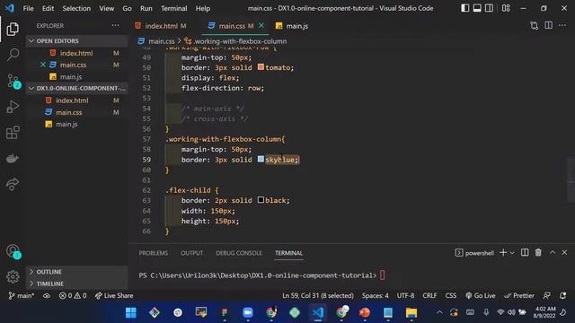The width and height of the screenshot is (575, 323).
Task: Open the Accounts icon in activity bar
Action: click(x=13, y=251)
